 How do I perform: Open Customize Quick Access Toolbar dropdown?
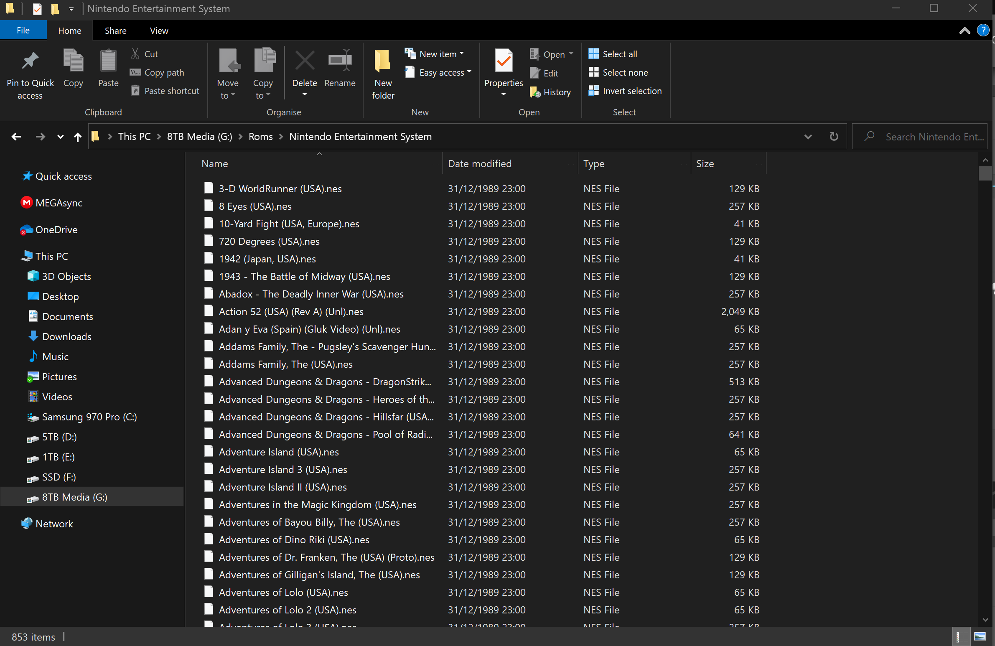tap(71, 9)
